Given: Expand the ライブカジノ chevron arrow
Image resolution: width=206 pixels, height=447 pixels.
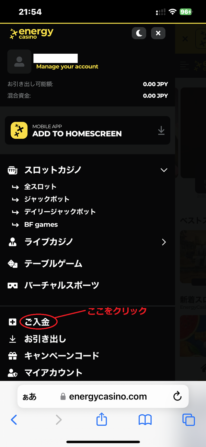Looking at the screenshot, I should tap(164, 242).
